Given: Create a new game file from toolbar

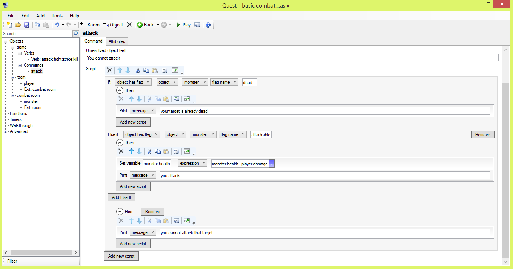Looking at the screenshot, I should click(10, 25).
